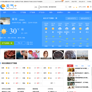Click the small plus box beside warning icon
Viewport: 92px width, 92px height.
click(x=91, y=7)
